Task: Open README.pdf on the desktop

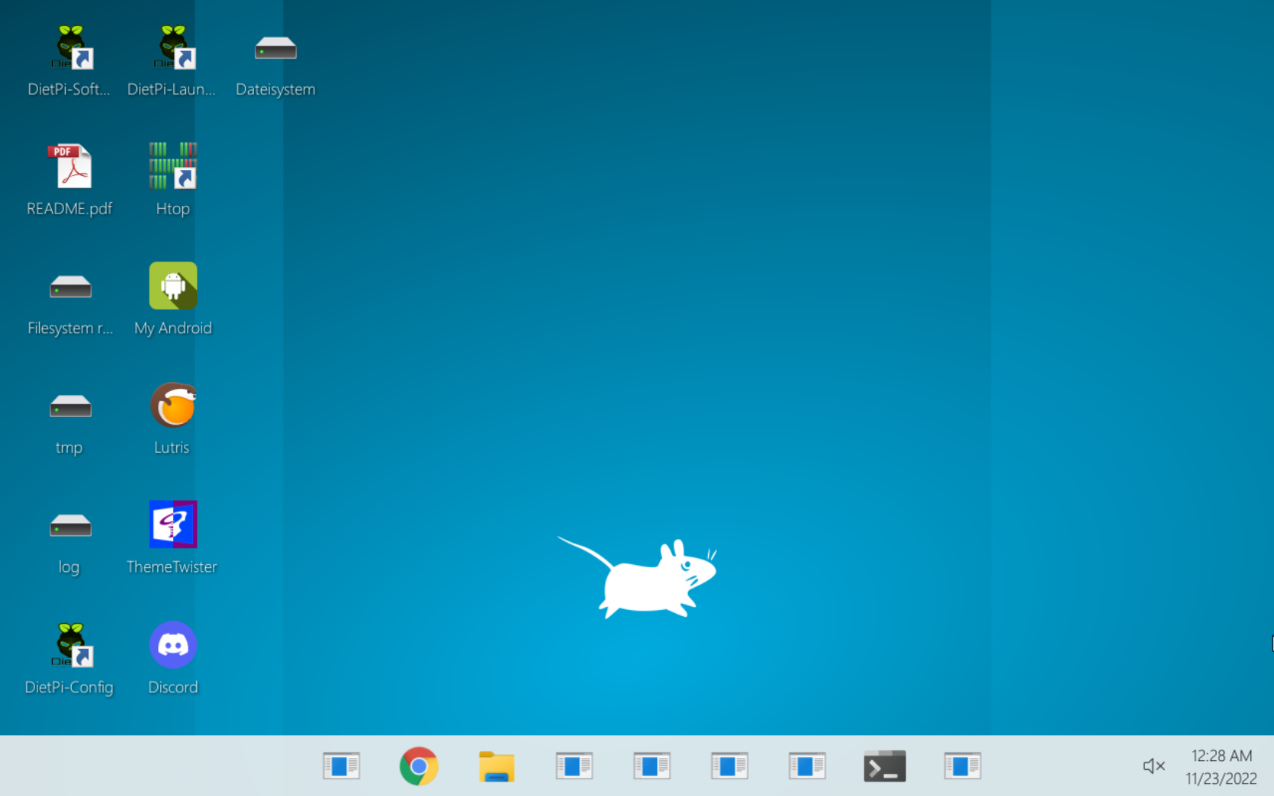Action: coord(69,167)
